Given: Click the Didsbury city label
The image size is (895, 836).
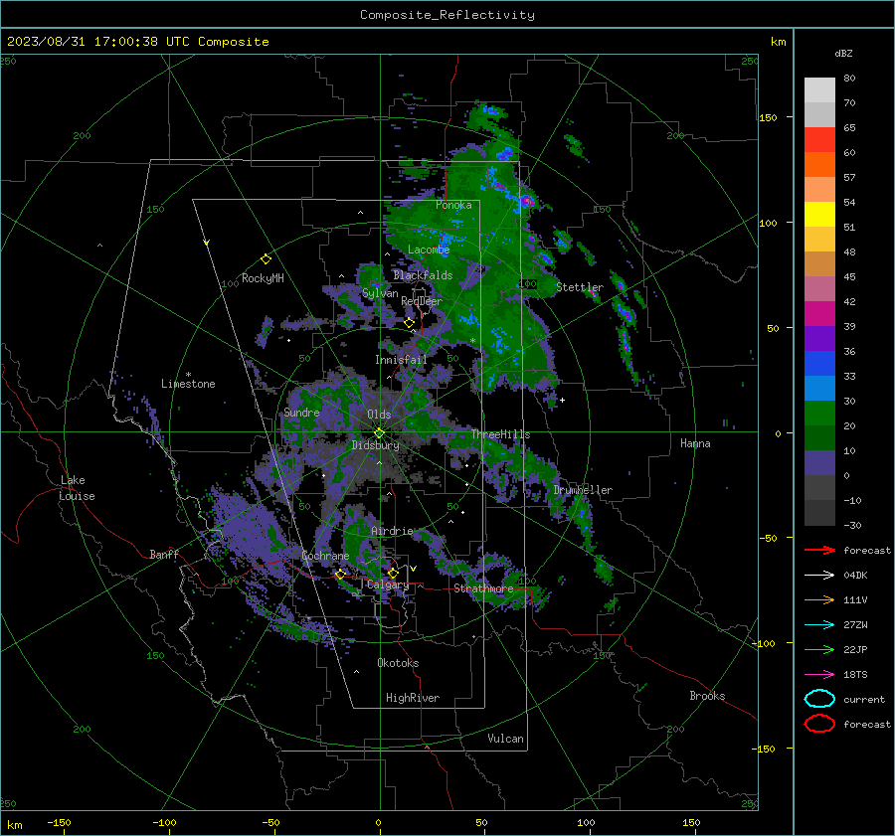Looking at the screenshot, I should tap(376, 445).
